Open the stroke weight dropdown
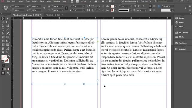The width and height of the screenshot is (192, 108). point(130,6)
